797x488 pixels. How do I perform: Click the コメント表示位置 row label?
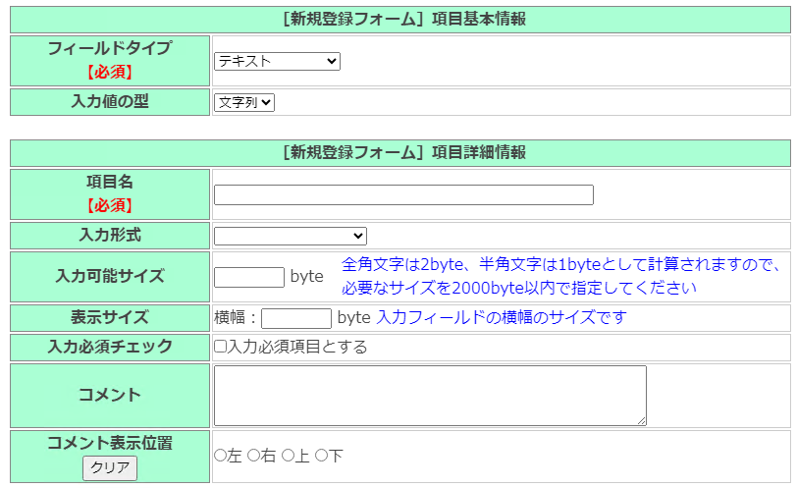point(110,443)
